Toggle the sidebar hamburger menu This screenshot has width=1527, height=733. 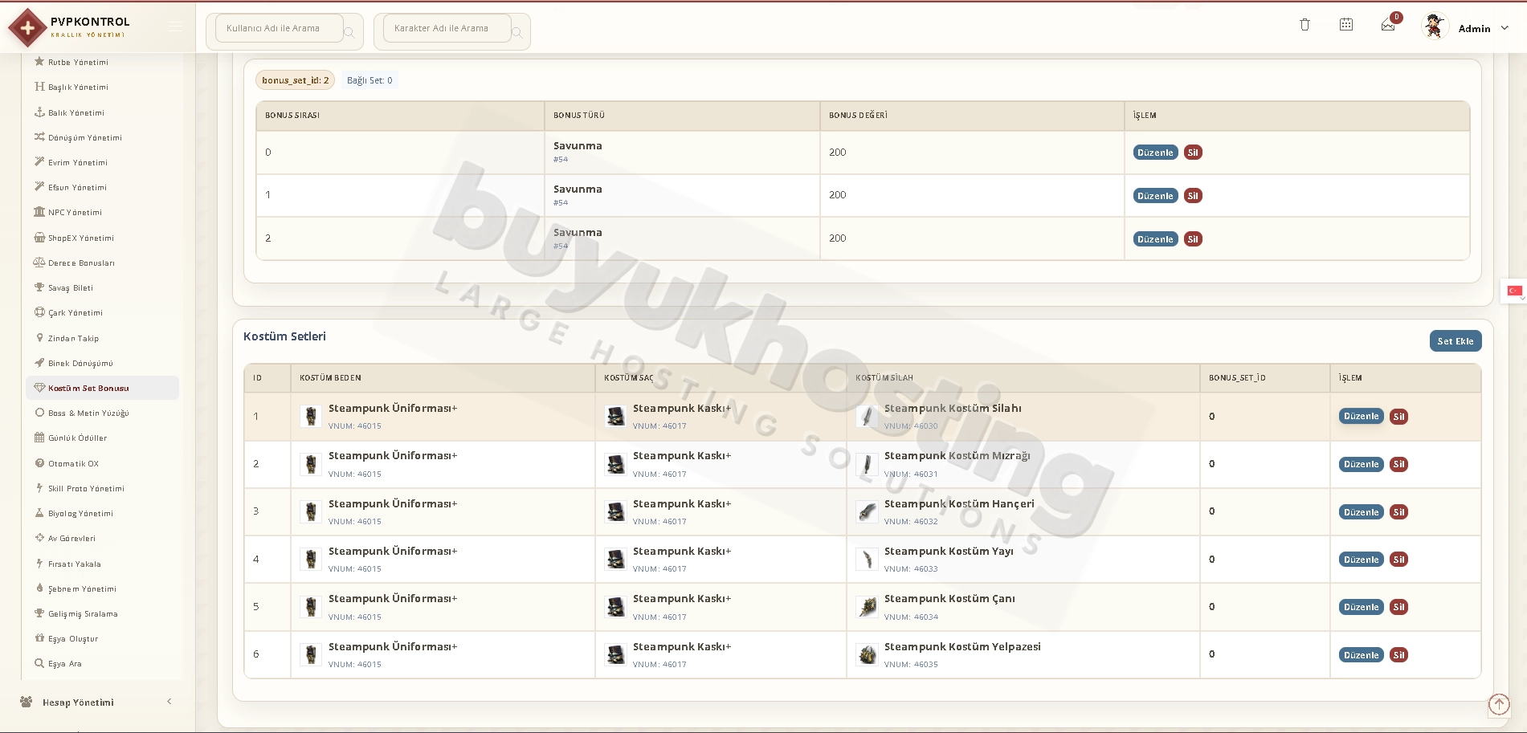coord(175,27)
